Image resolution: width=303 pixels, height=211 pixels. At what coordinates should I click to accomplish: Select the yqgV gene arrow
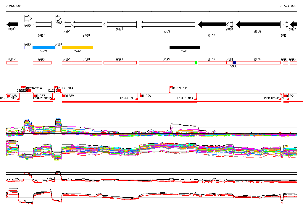pyautogui.click(x=67, y=25)
